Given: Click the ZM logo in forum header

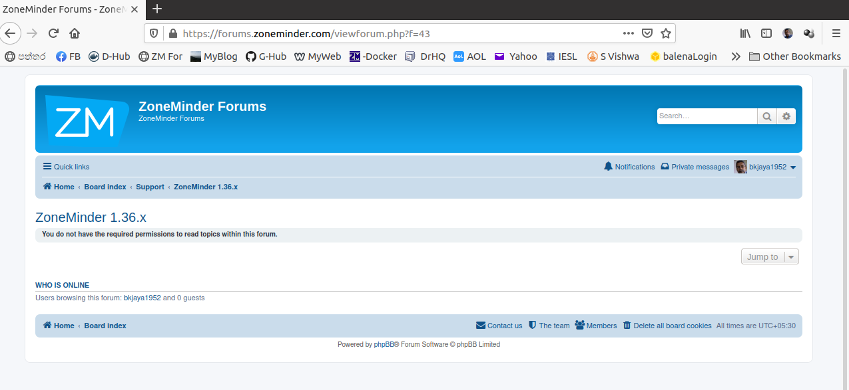Looking at the screenshot, I should (x=87, y=120).
